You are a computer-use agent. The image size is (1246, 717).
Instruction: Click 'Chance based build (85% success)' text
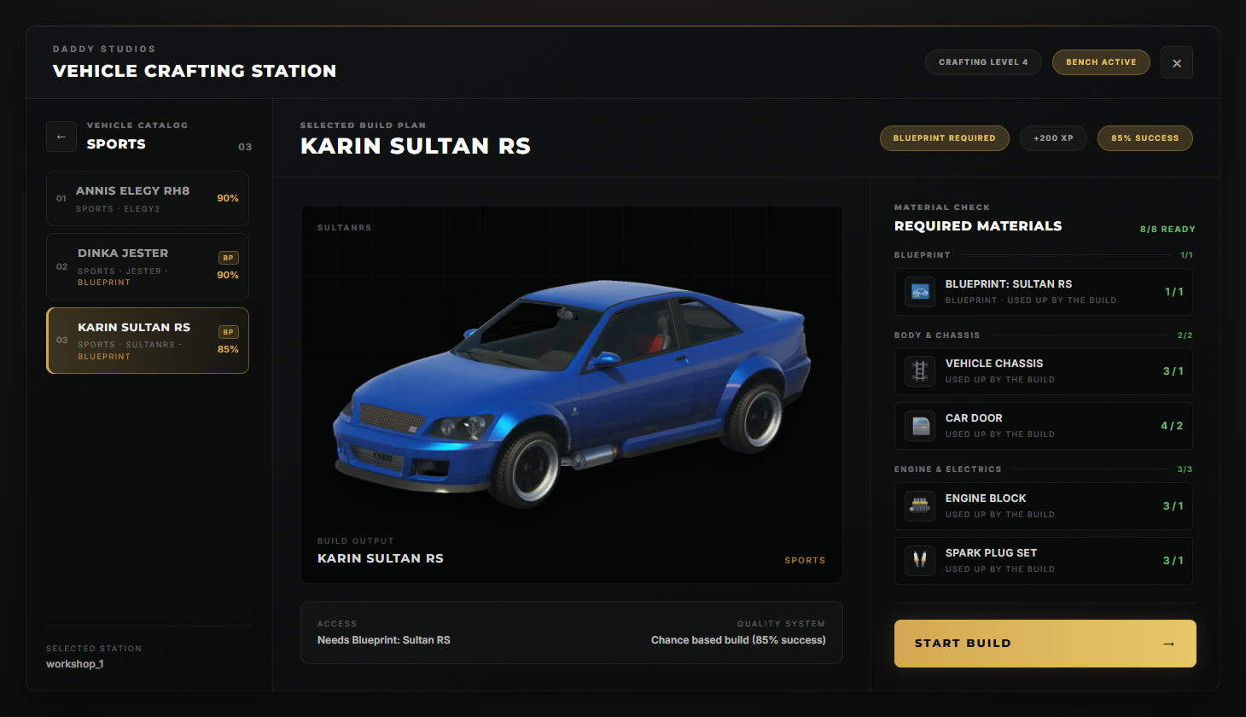tap(738, 640)
